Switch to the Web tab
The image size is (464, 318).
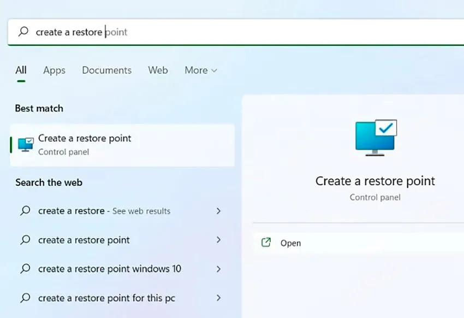pos(158,70)
